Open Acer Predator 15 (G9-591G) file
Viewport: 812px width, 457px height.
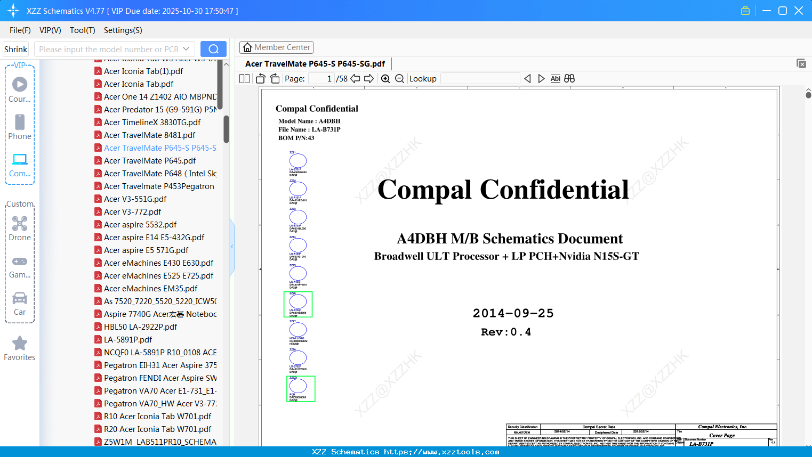click(160, 109)
